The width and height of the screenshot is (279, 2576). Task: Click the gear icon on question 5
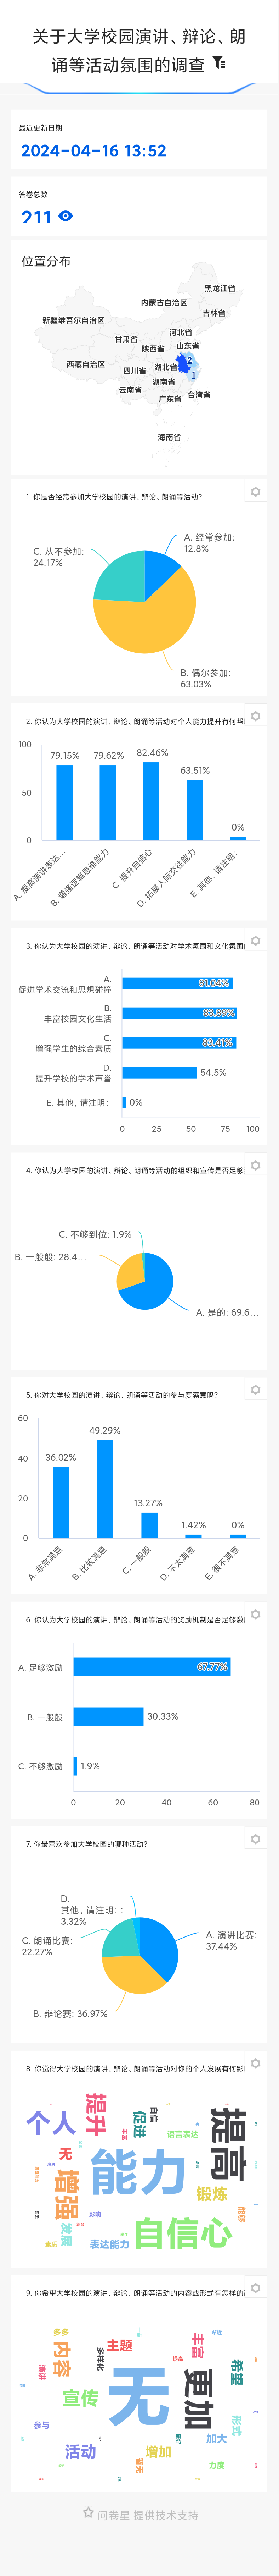tap(255, 1390)
